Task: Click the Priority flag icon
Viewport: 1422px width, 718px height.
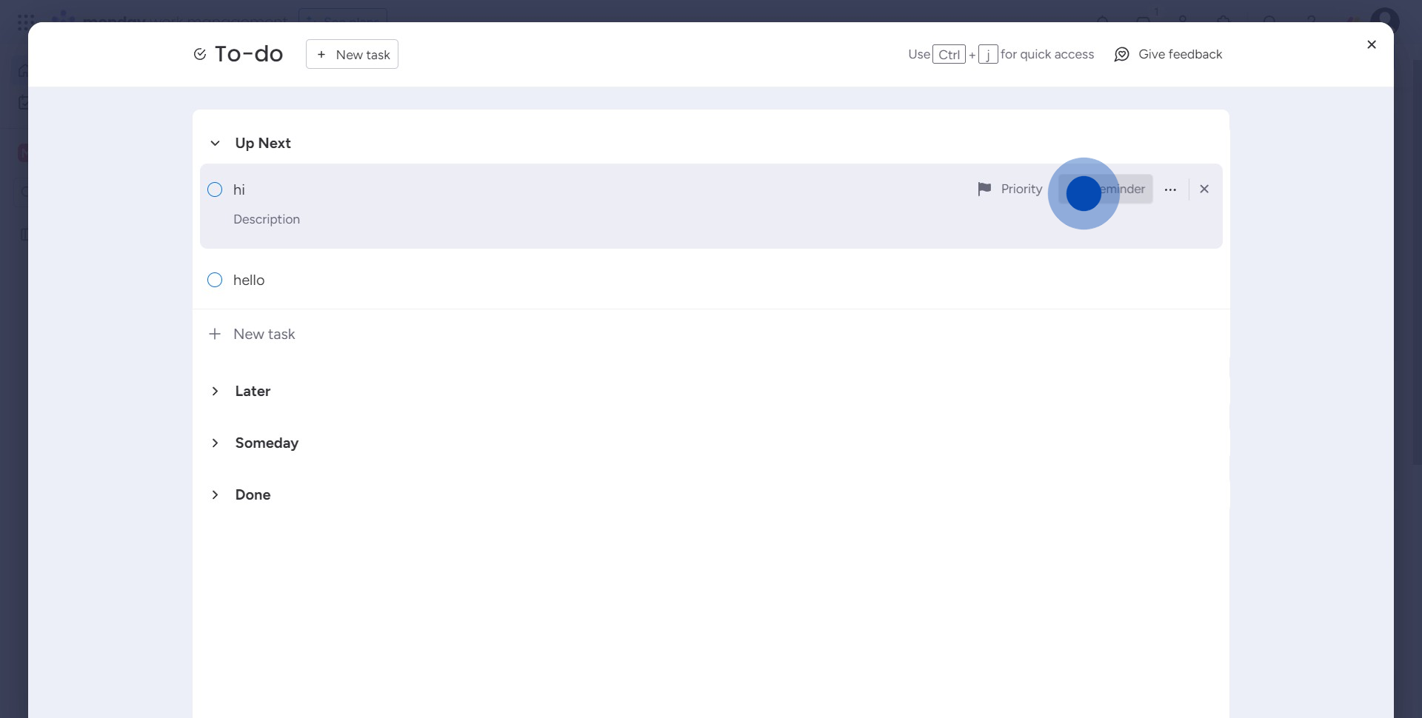Action: 984,189
